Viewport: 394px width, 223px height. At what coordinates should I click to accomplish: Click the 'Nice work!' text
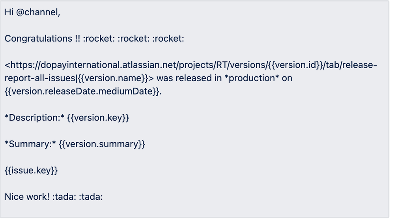[x=27, y=197]
